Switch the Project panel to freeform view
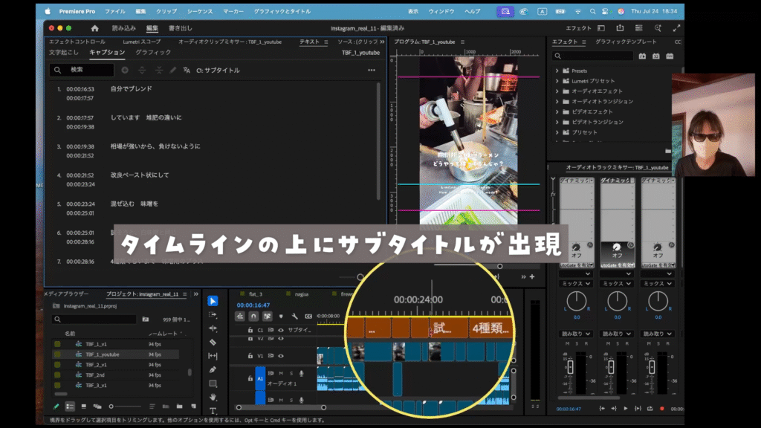761x428 pixels. click(x=97, y=406)
